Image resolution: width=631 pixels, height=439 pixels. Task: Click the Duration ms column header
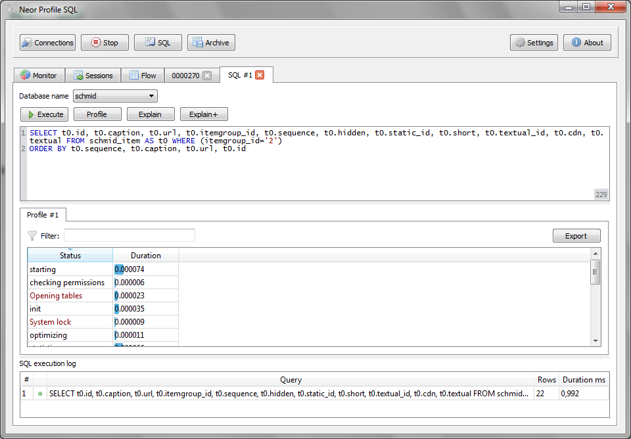584,379
